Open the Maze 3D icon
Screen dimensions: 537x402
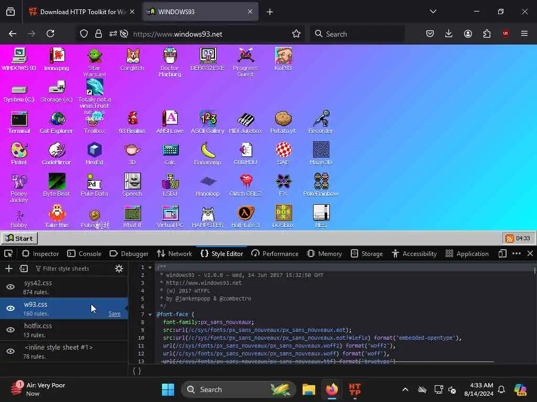321,153
